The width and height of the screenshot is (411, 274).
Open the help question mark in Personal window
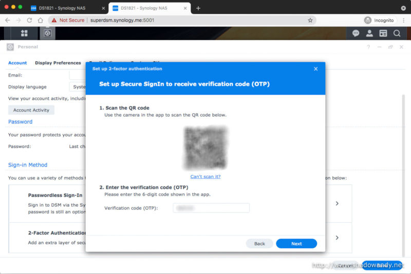(368, 47)
